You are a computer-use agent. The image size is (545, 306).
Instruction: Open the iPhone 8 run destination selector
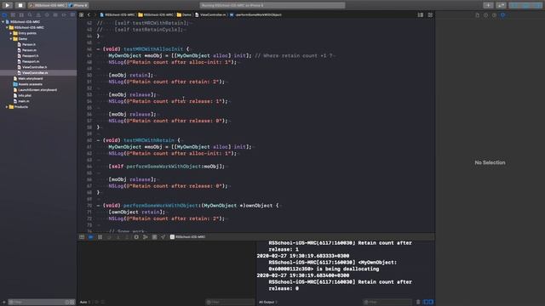click(78, 6)
